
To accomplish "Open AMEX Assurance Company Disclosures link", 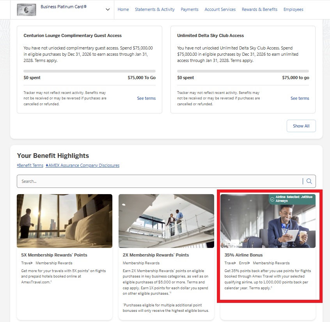I will [83, 165].
